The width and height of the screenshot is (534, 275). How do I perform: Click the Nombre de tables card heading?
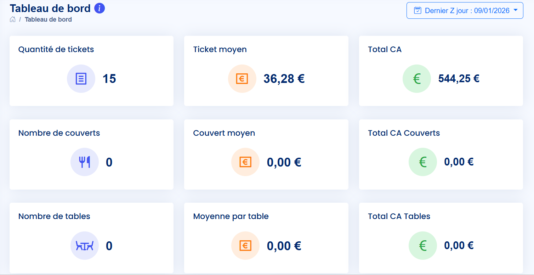(x=54, y=216)
